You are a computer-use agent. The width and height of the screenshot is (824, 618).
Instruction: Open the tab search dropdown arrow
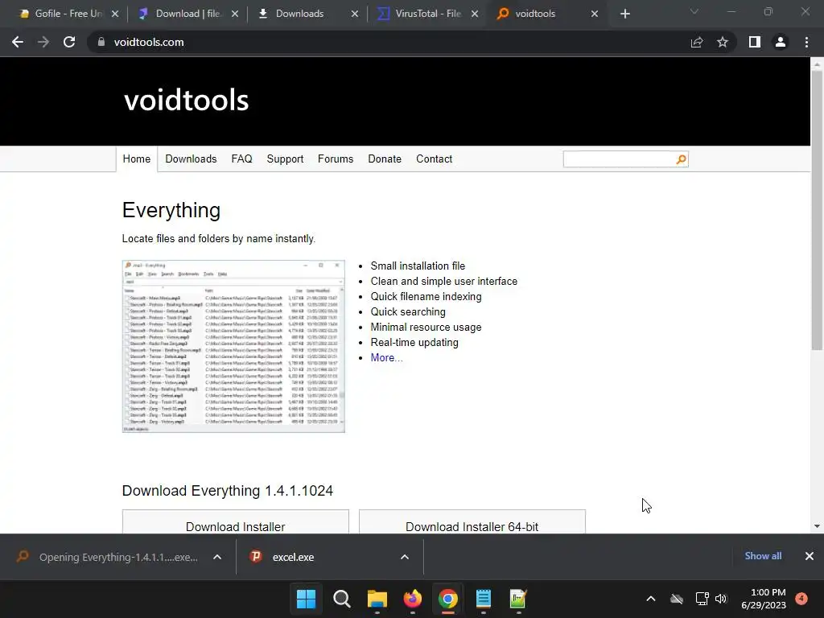[694, 11]
